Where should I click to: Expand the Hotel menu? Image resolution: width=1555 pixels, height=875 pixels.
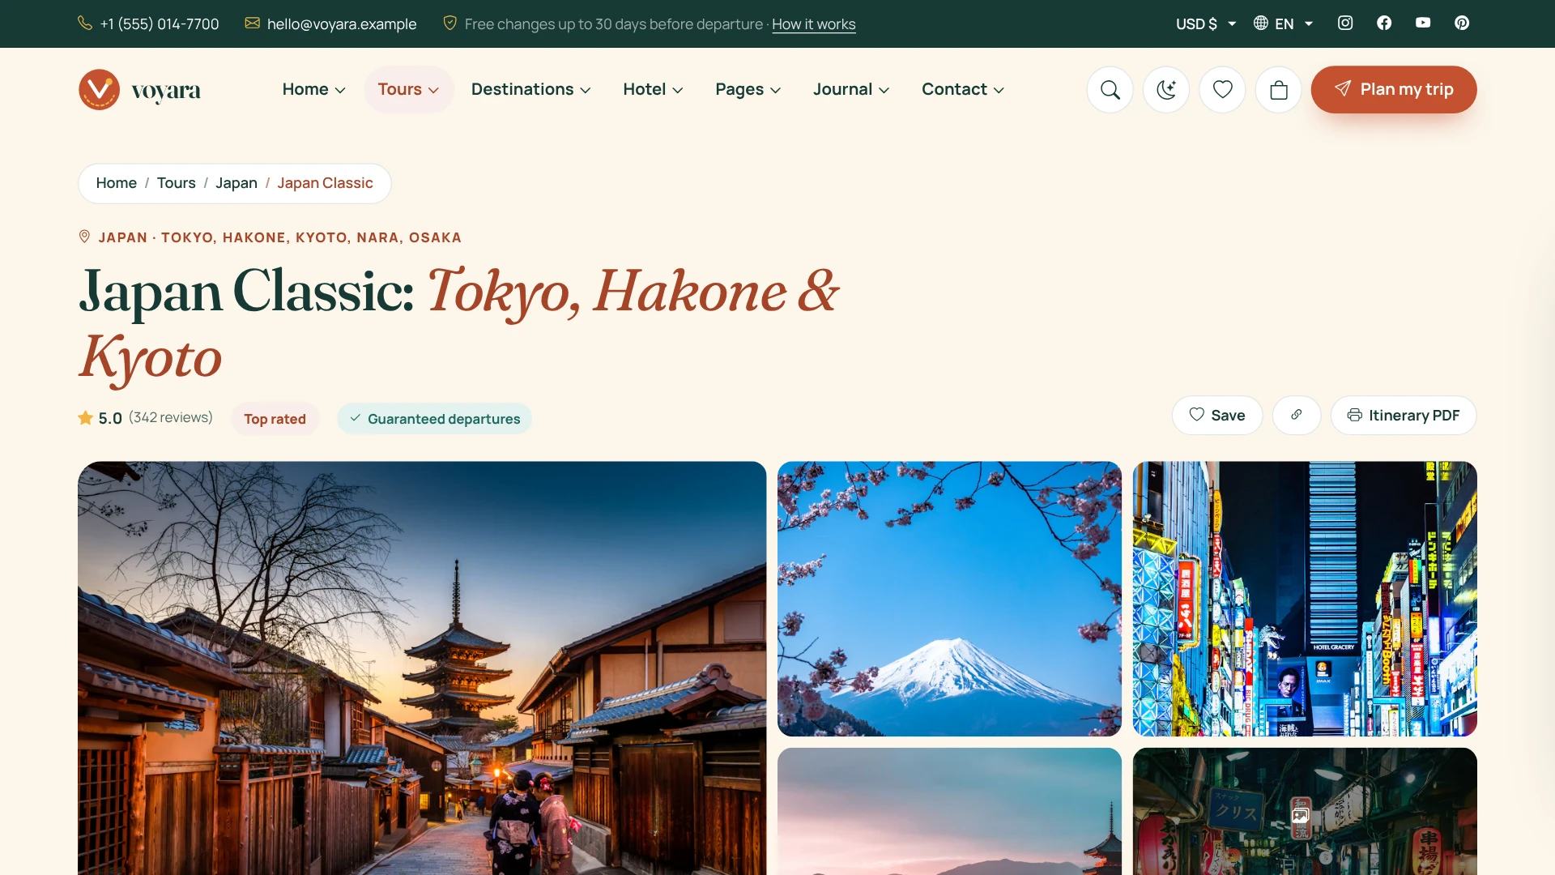(x=653, y=90)
